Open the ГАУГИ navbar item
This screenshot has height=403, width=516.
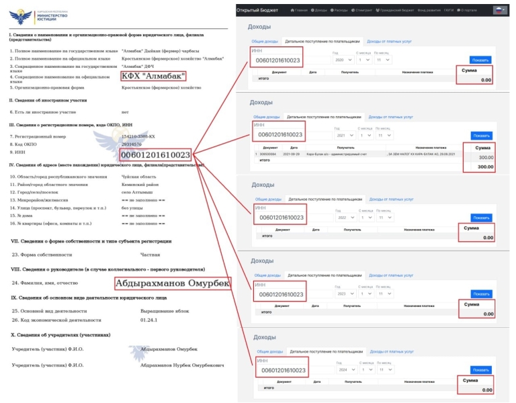449,10
